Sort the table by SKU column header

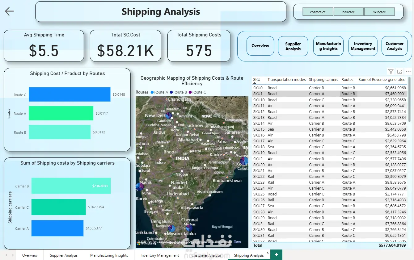tap(257, 80)
